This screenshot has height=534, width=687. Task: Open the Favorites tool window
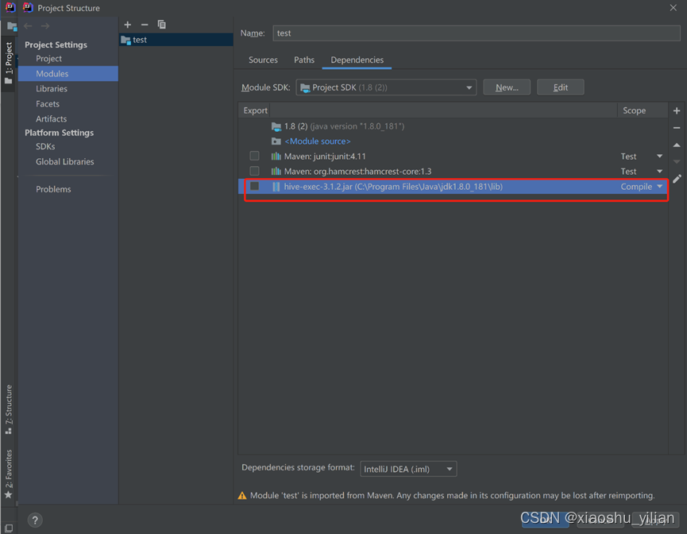click(8, 474)
